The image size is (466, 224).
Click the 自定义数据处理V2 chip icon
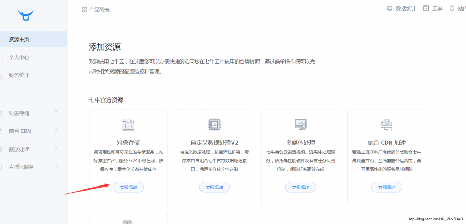coord(214,124)
